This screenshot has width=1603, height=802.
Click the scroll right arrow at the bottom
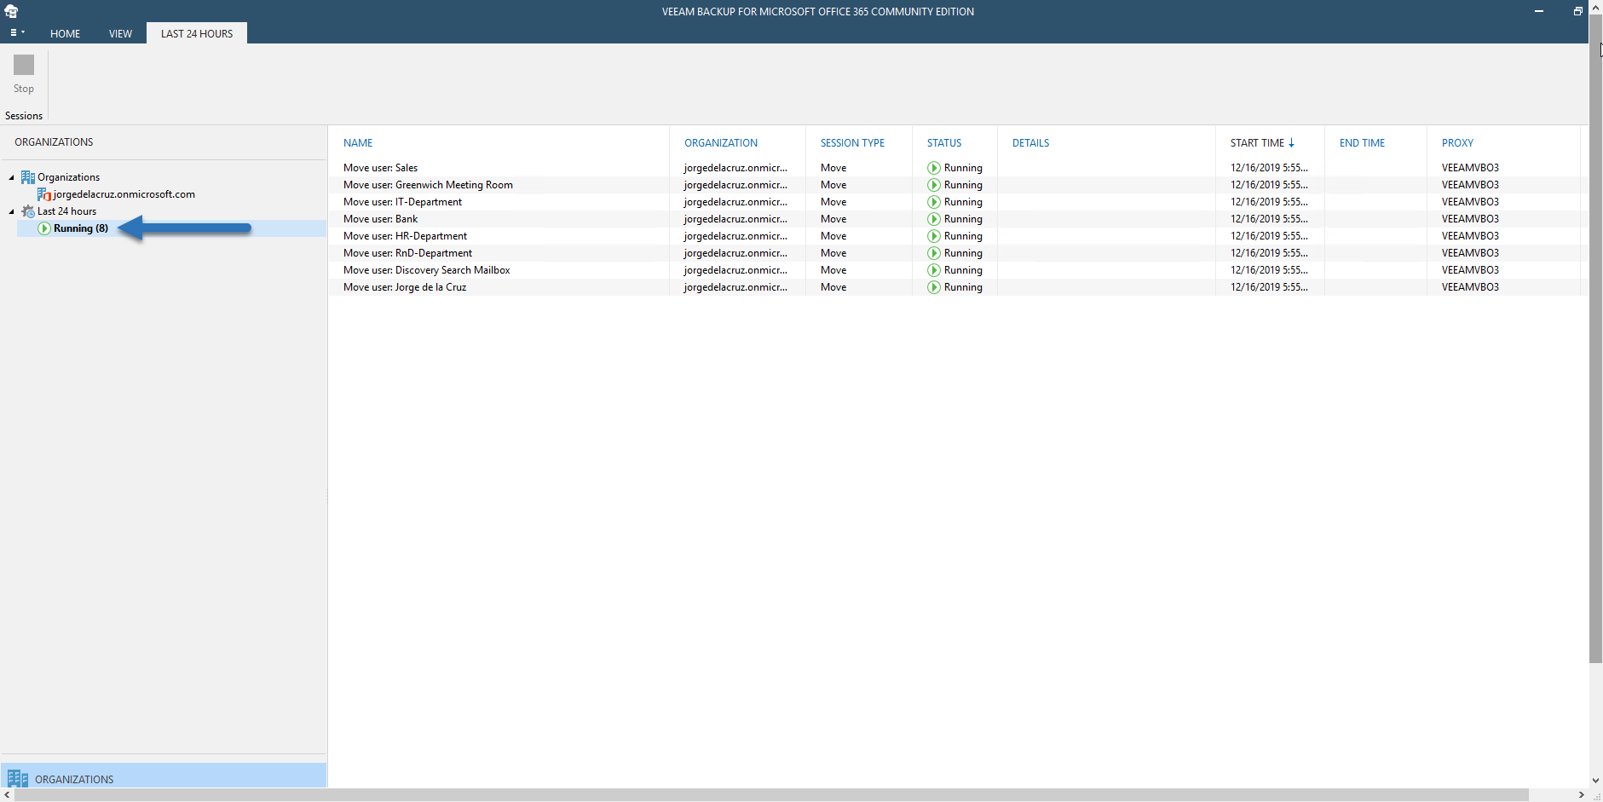[x=1581, y=795]
